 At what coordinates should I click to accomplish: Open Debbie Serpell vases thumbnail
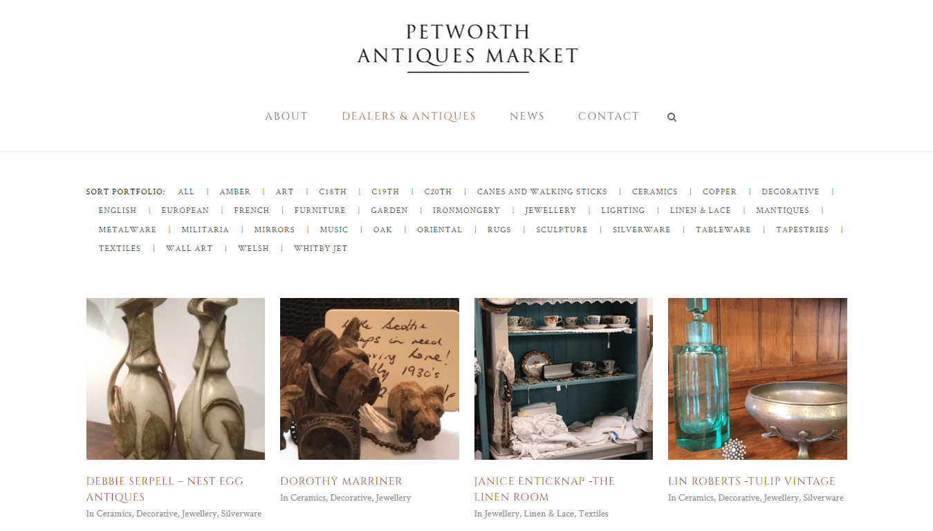point(176,379)
